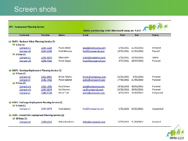Open voucher 1345-9874 link

point(46,57)
